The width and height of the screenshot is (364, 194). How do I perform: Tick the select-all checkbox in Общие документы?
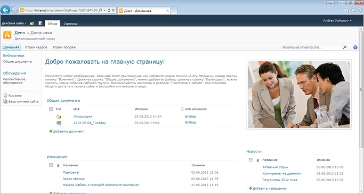pyautogui.click(x=51, y=109)
